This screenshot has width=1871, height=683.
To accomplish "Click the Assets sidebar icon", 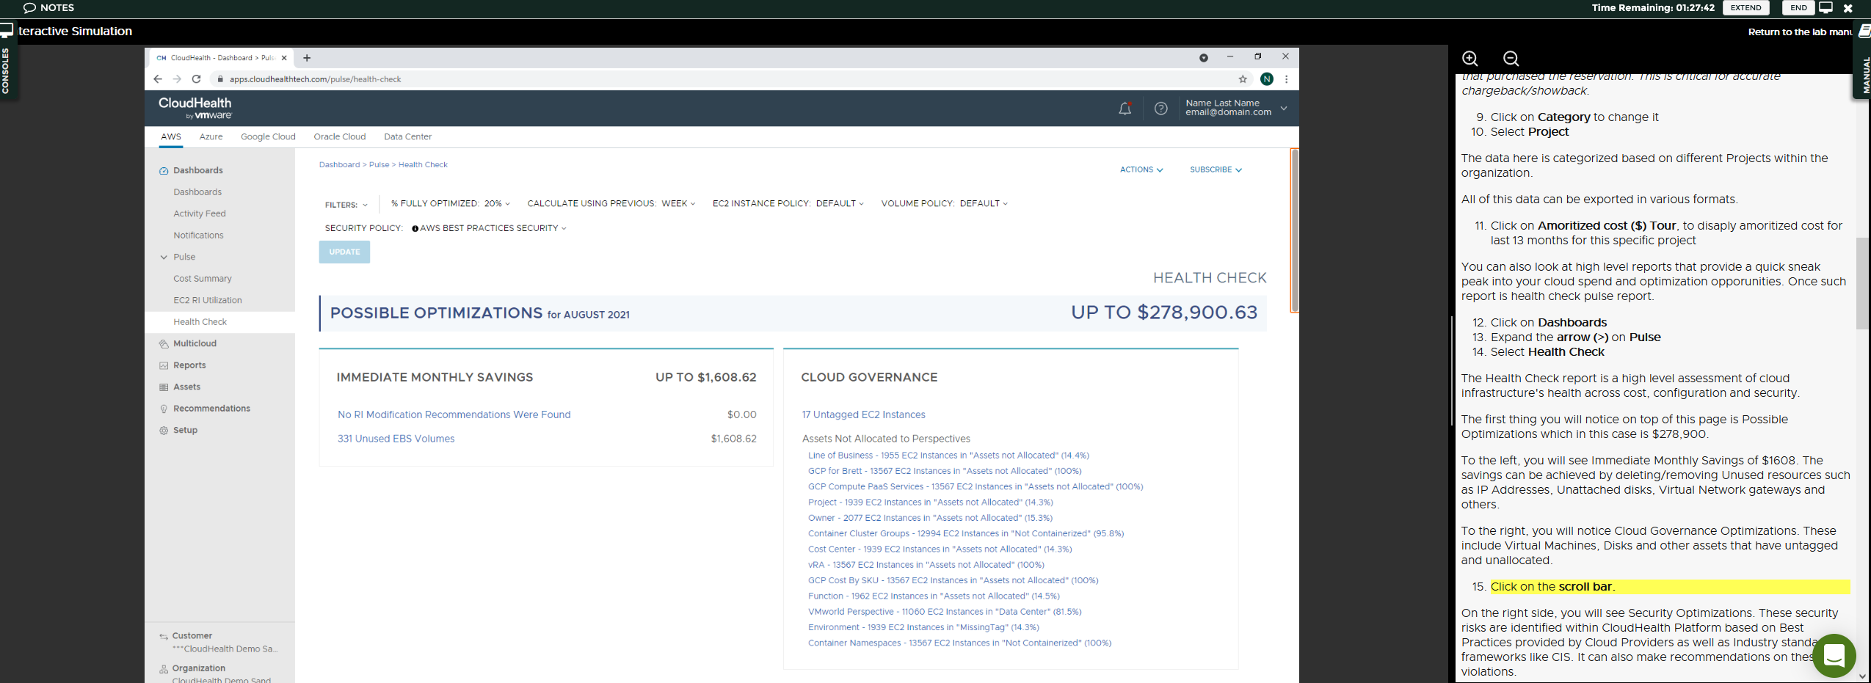I will click(164, 387).
